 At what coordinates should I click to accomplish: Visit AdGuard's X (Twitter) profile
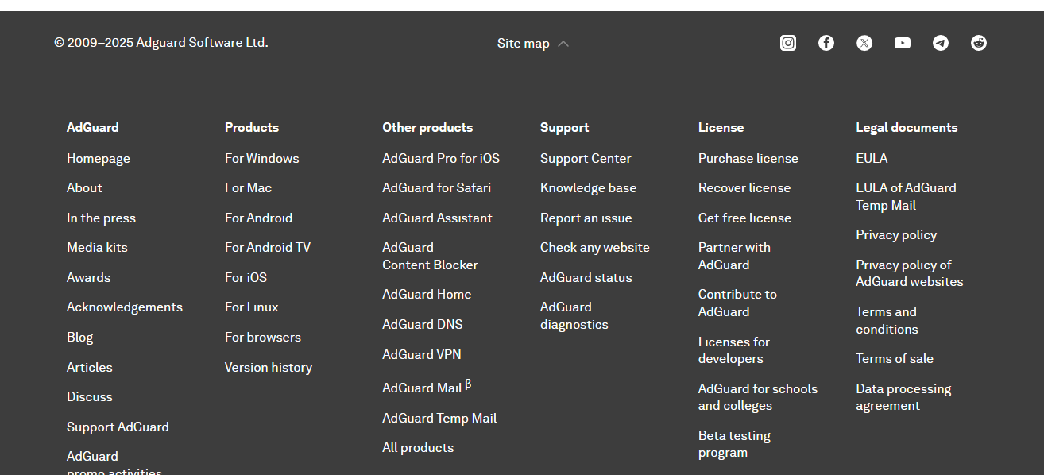point(864,43)
